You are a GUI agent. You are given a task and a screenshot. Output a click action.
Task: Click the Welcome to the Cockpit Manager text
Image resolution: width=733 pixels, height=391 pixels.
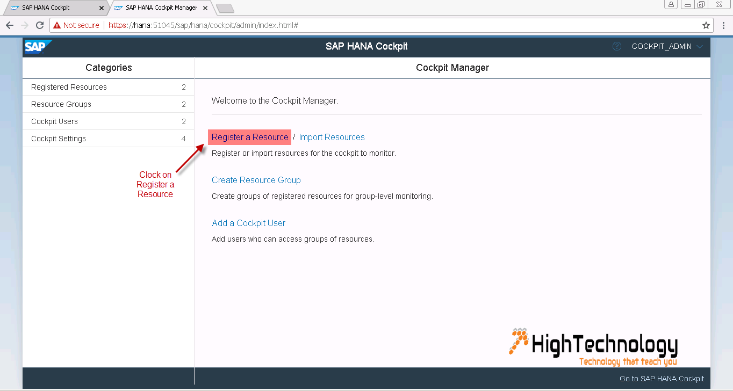[275, 100]
